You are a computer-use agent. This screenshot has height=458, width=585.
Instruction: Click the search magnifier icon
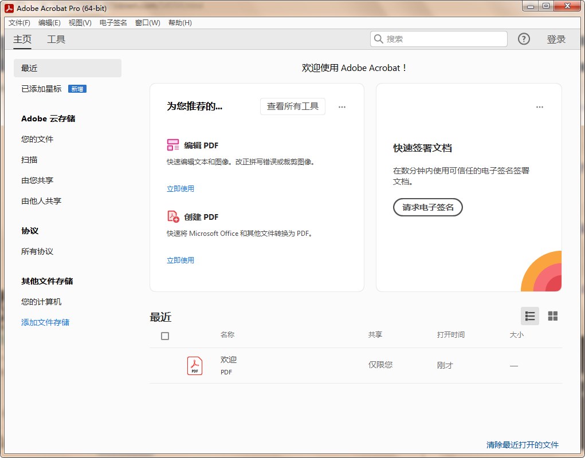tap(379, 39)
